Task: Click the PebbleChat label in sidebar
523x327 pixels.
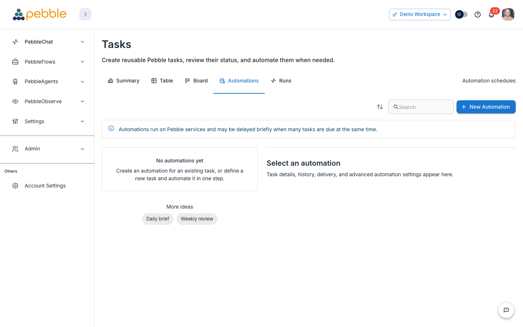Action: (x=39, y=42)
